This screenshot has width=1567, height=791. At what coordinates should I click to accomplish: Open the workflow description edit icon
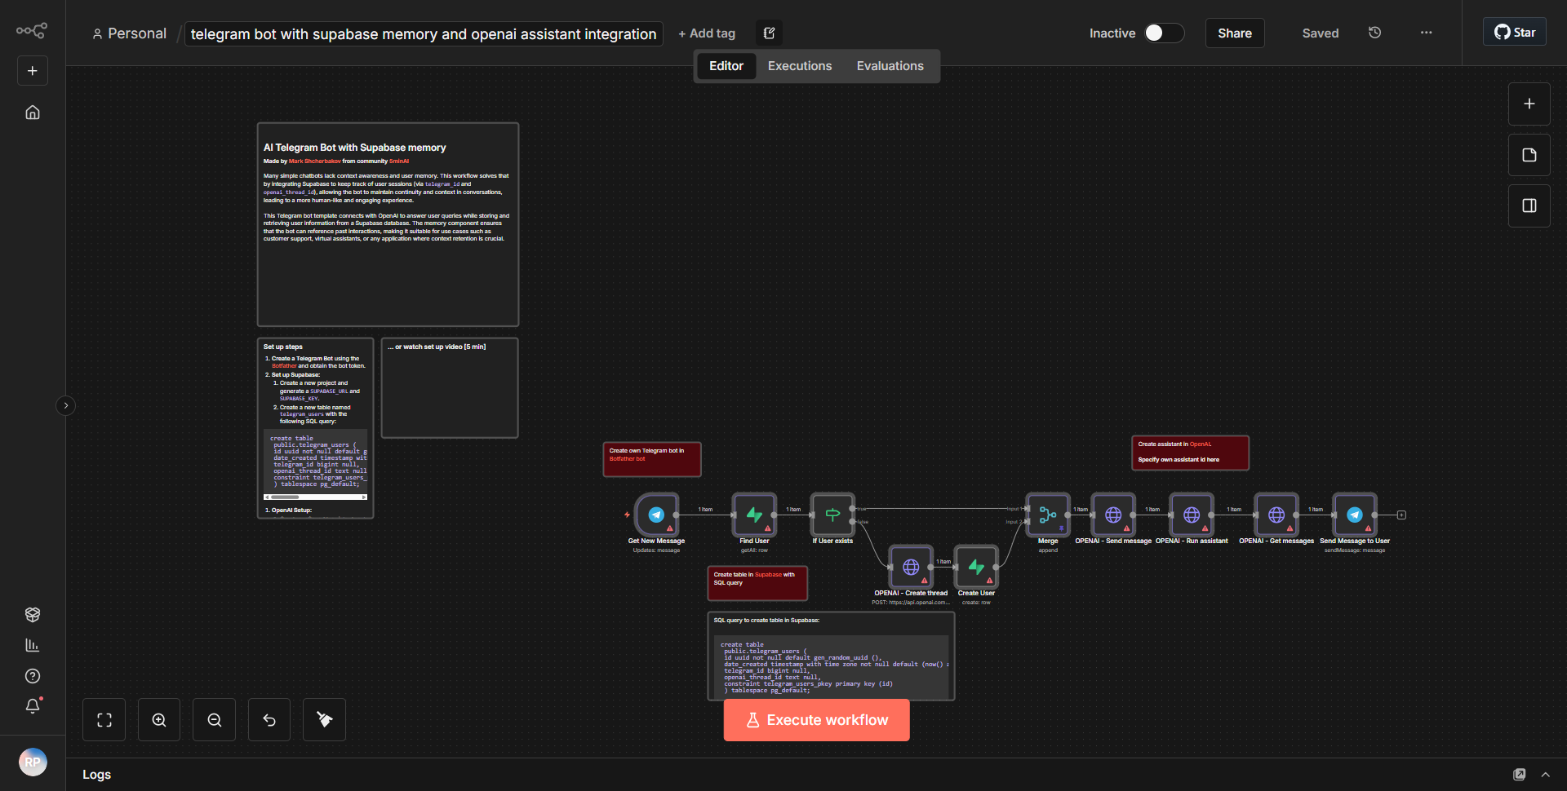tap(769, 33)
